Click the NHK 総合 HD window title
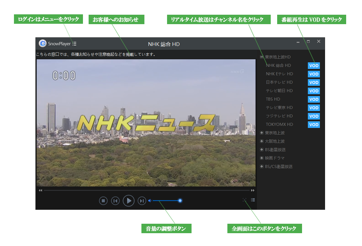This screenshot has height=246, width=362. coord(164,44)
